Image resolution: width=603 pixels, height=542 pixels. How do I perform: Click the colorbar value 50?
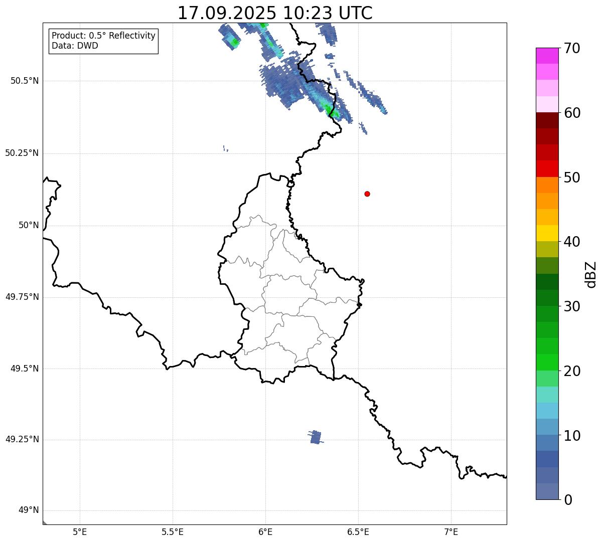[572, 177]
